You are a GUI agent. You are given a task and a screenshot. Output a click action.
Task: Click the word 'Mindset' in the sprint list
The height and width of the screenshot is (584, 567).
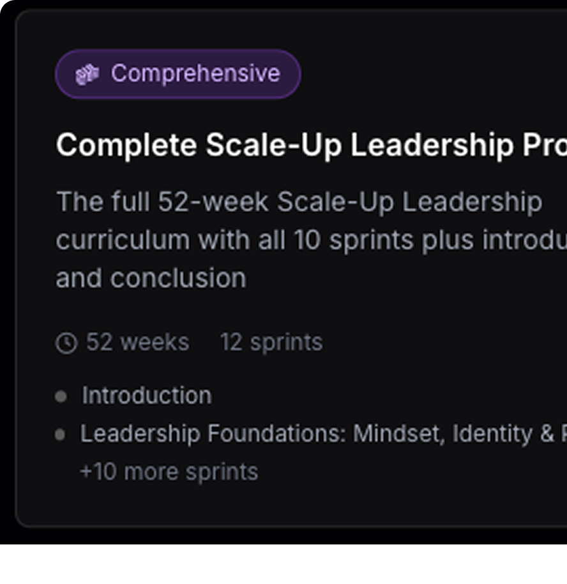(397, 434)
